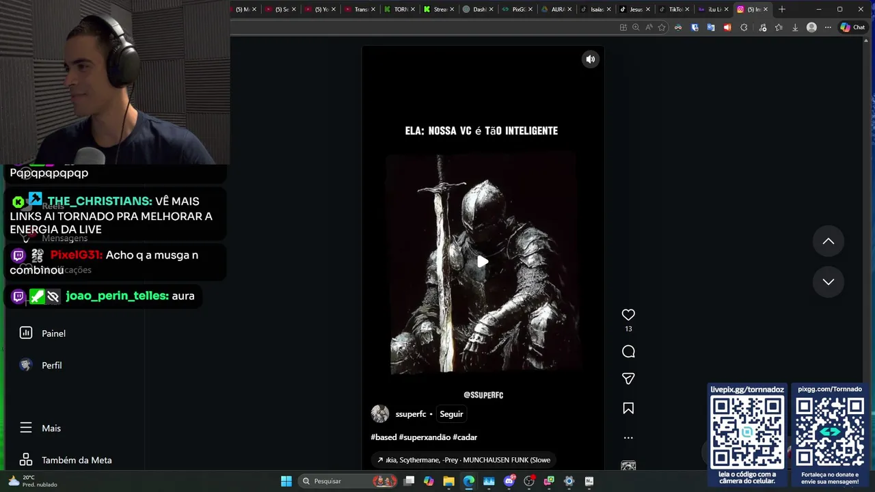Open the browser extensions puzzle icon
The width and height of the screenshot is (875, 492).
point(744,27)
